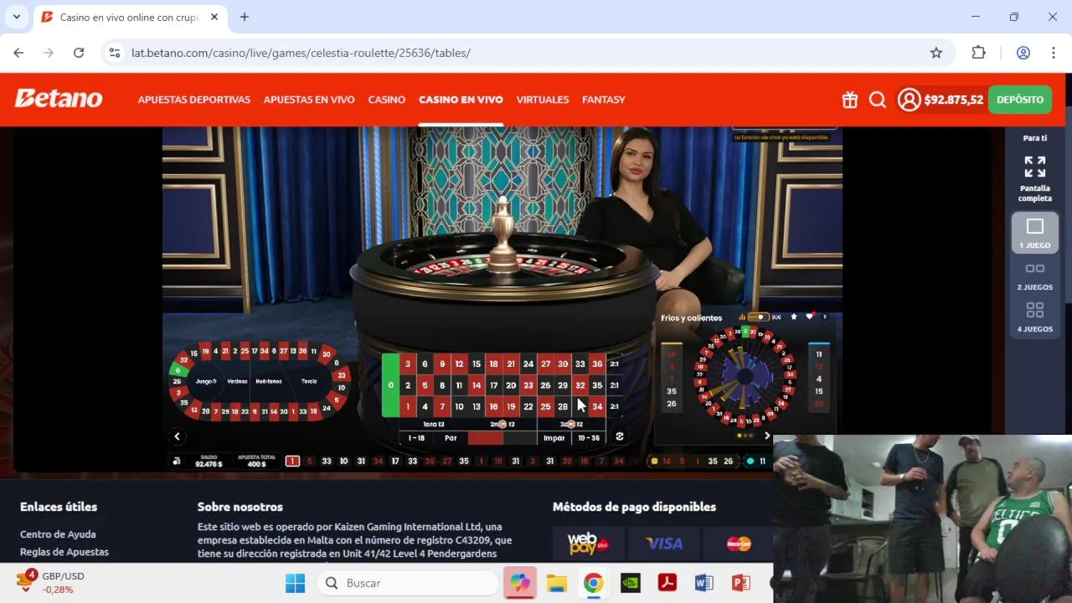Go back to the previous page
This screenshot has width=1072, height=603.
[18, 53]
